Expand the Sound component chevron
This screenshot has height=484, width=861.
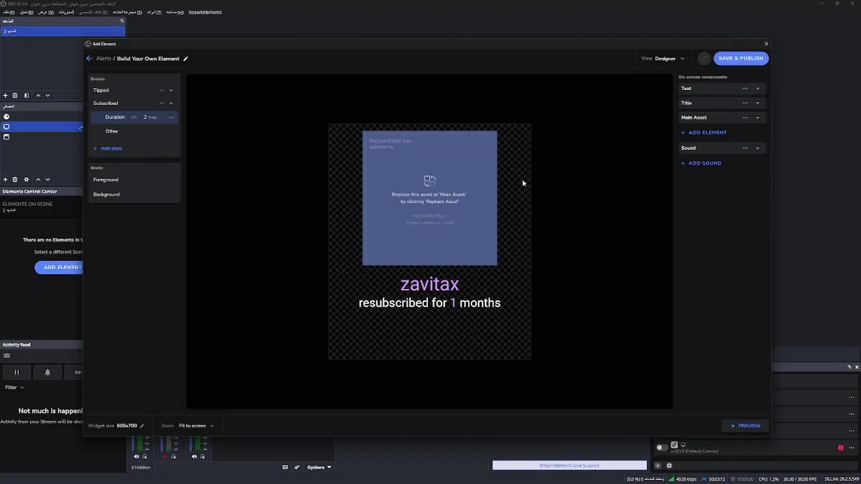757,148
